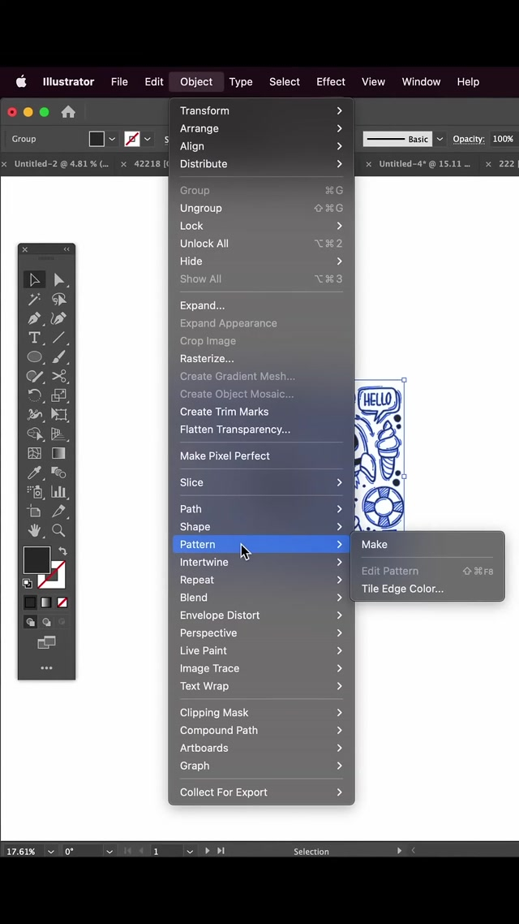Choose the Type tool
The image size is (519, 924).
pyautogui.click(x=34, y=338)
